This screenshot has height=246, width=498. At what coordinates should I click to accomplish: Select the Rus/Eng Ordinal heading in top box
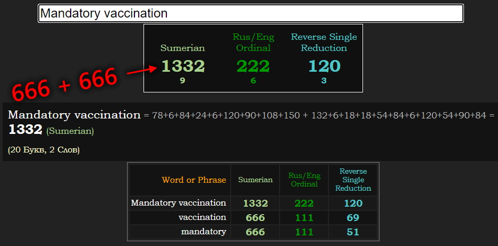[x=253, y=43]
